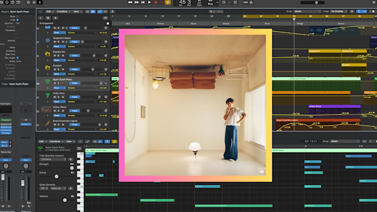Click the Telephone Beeps track icon
The width and height of the screenshot is (377, 212).
(x=48, y=40)
